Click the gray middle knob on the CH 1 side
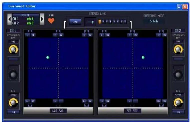The height and width of the screenshot is (122, 190). pyautogui.click(x=13, y=75)
